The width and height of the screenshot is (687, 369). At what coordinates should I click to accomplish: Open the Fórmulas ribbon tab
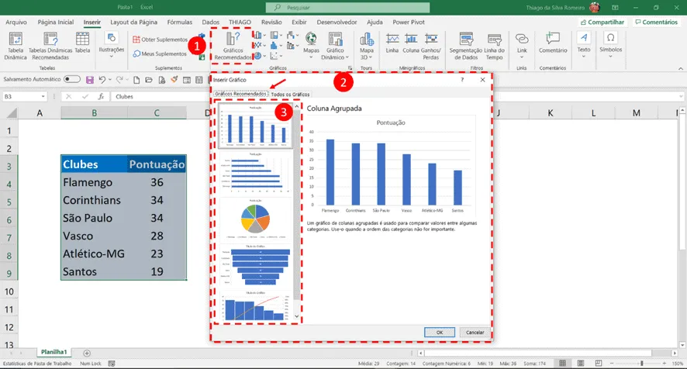[x=180, y=22]
